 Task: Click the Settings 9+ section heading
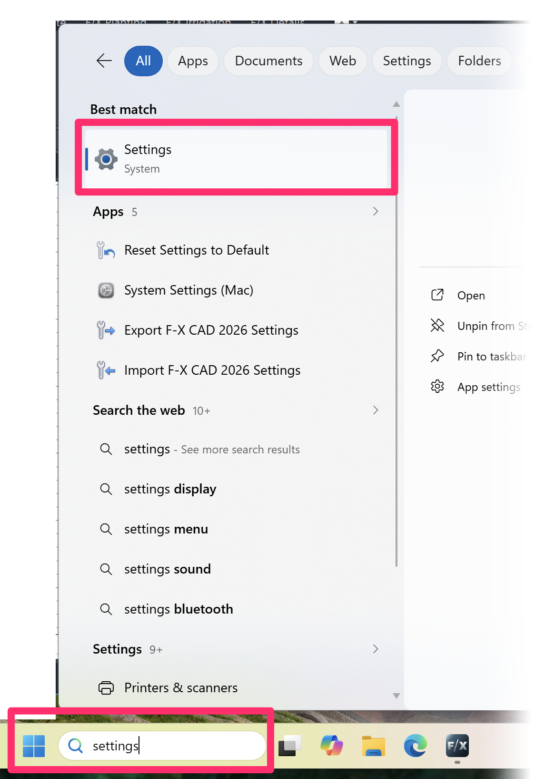[x=128, y=649]
